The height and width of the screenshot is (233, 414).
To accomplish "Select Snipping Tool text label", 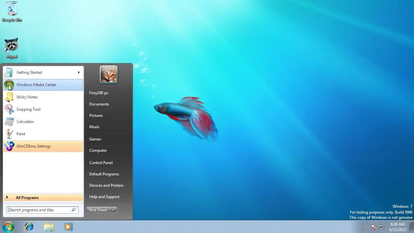I will pos(28,109).
